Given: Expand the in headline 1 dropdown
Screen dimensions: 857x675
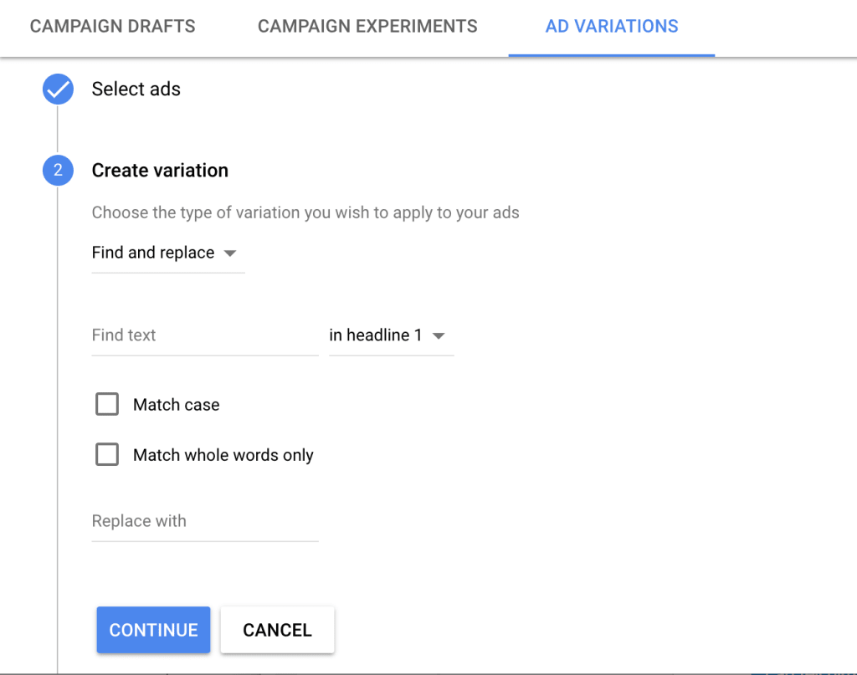Looking at the screenshot, I should [x=392, y=335].
